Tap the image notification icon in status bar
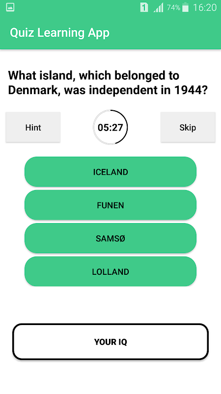Viewport: 221px width, 394px height. (x=10, y=7)
